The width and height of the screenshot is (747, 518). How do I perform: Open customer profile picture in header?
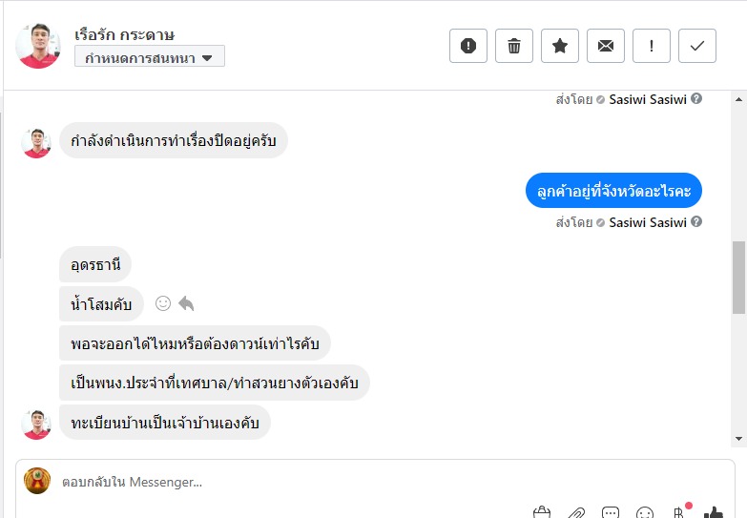[38, 46]
